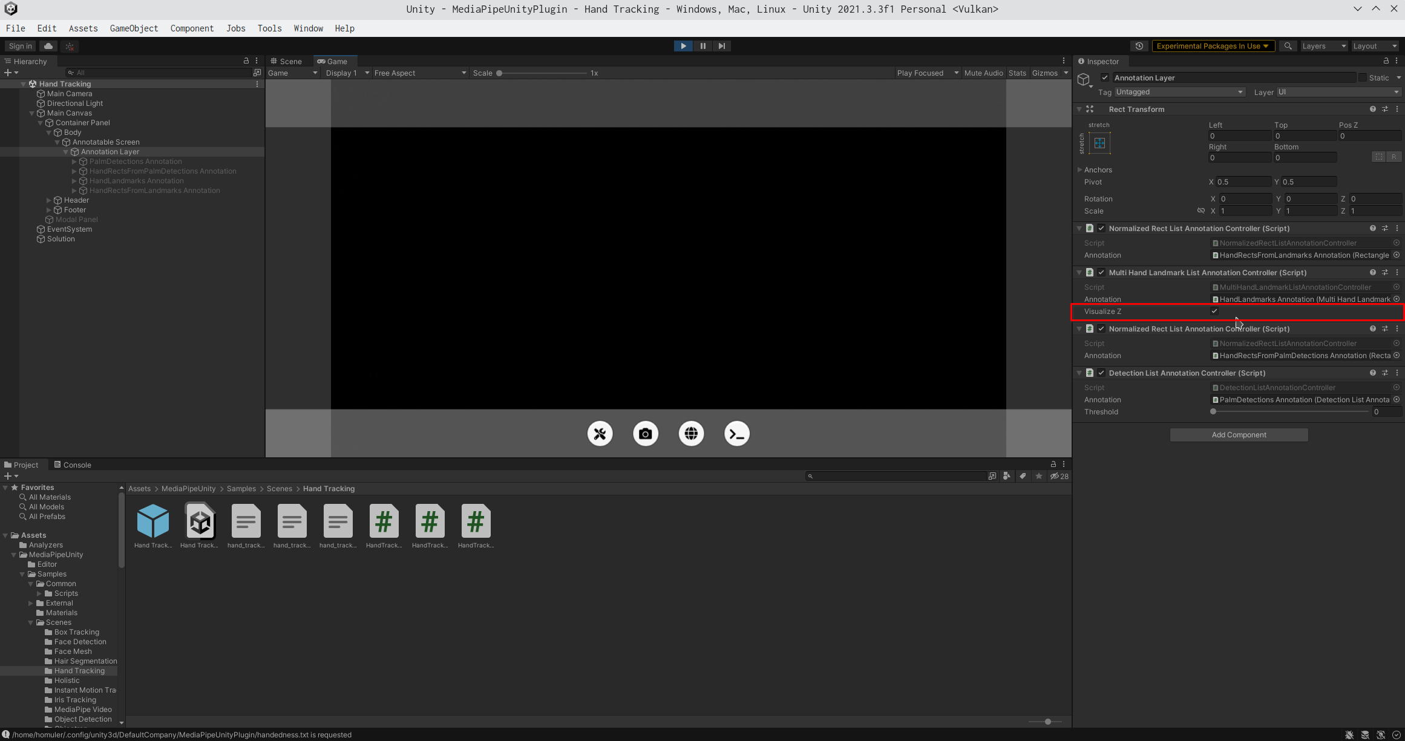Click the tools icon in the Game view
The height and width of the screenshot is (741, 1405).
600,434
